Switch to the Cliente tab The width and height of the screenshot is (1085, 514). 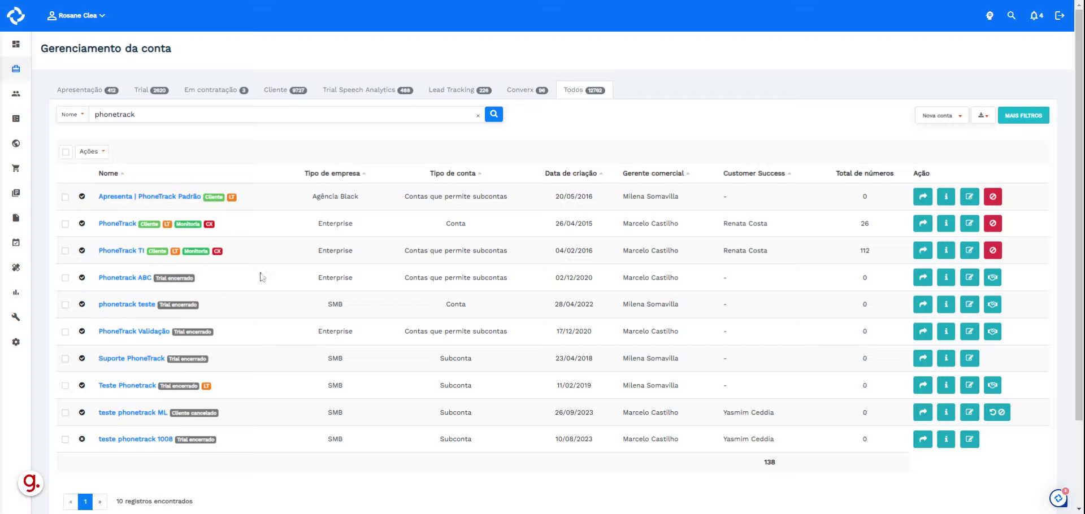pos(285,90)
